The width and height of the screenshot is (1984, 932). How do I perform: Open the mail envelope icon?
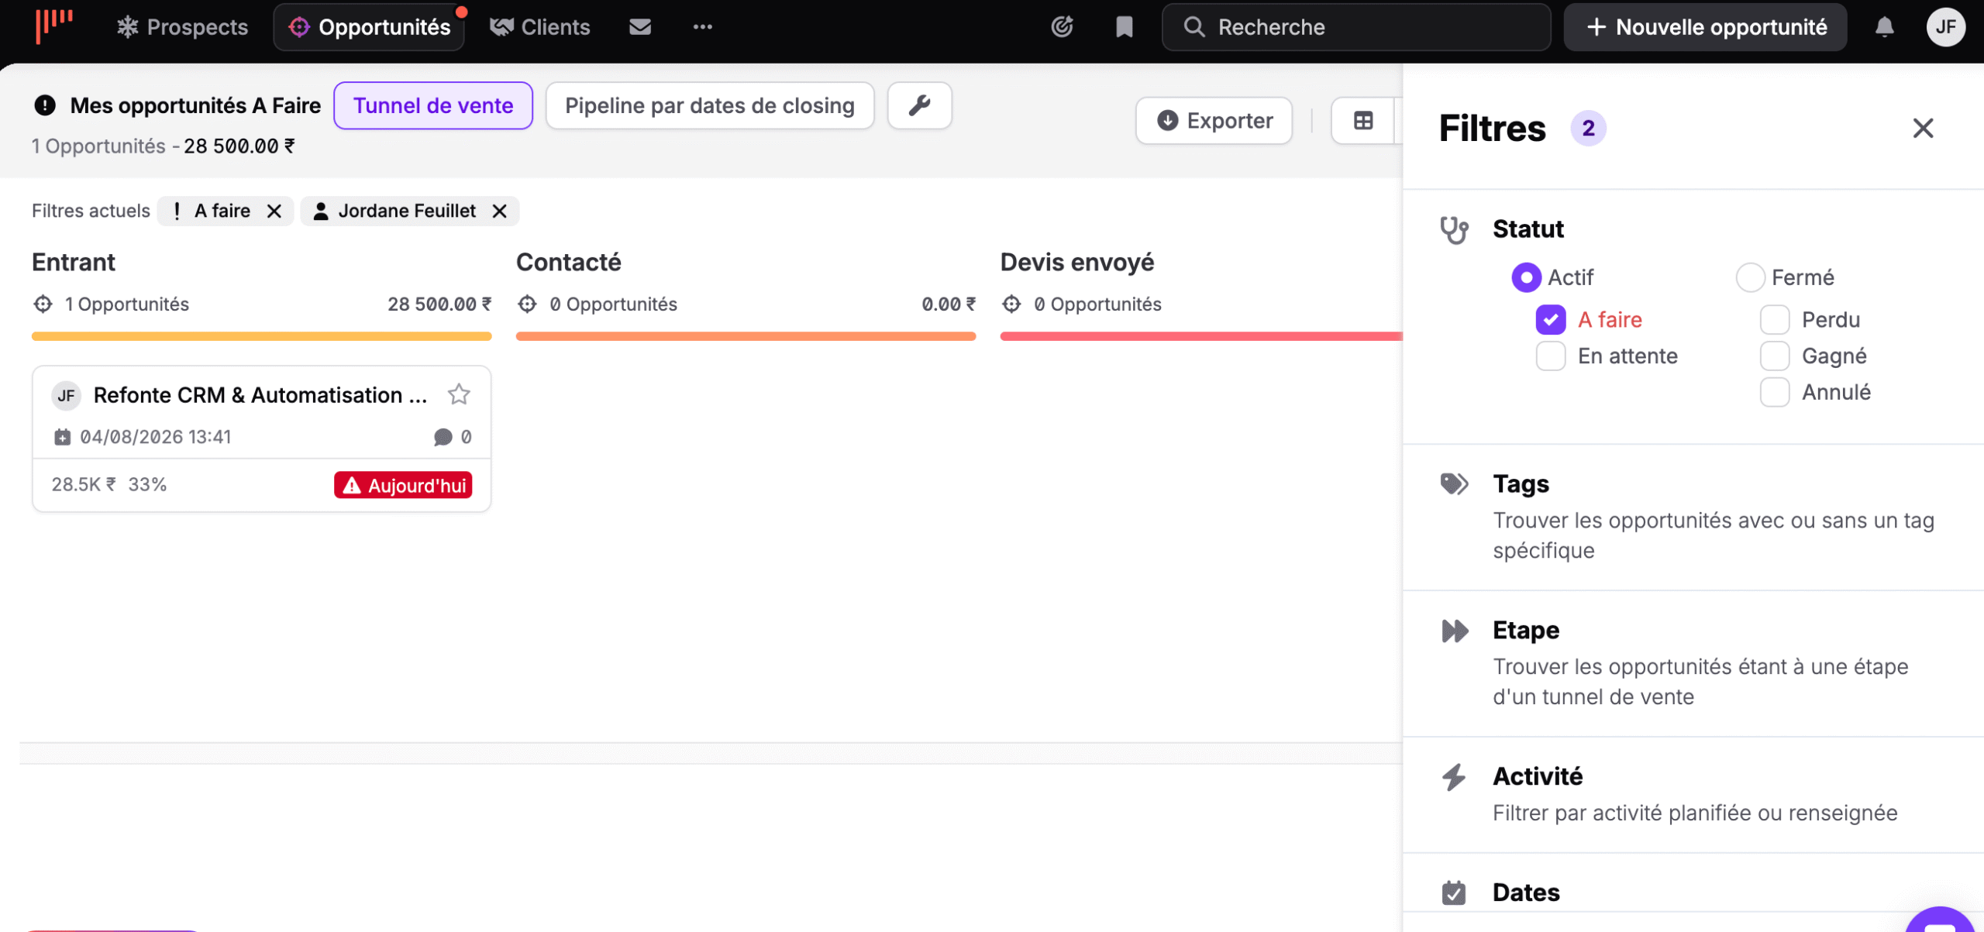tap(639, 27)
